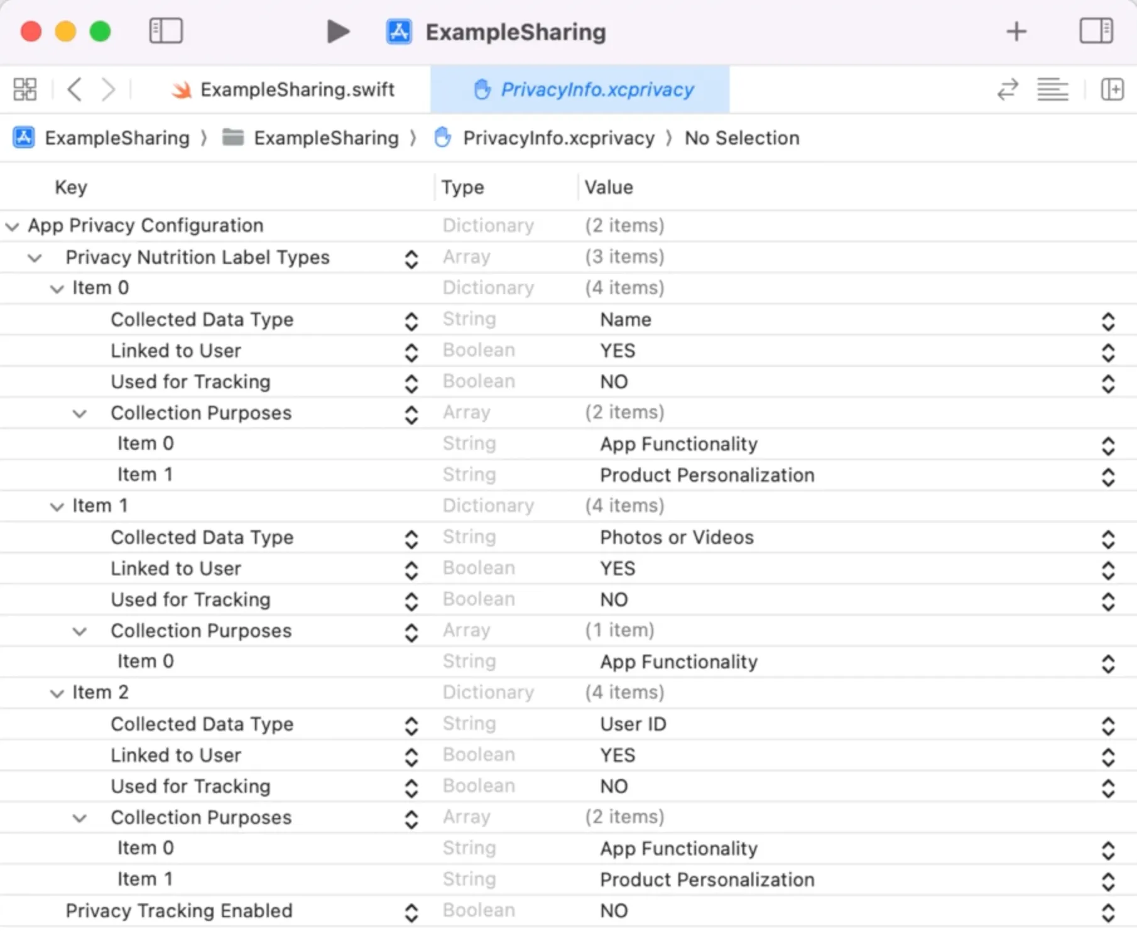
Task: Select the Privacy Nutrition Label Types row
Action: click(x=568, y=257)
